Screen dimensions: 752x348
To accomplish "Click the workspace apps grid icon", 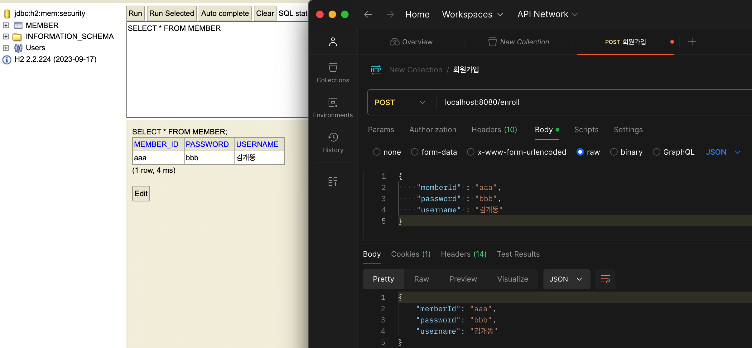I will tap(333, 181).
